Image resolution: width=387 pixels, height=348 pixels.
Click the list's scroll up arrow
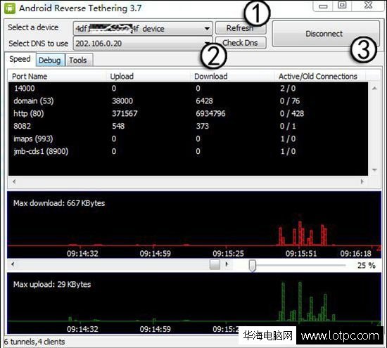[374, 88]
